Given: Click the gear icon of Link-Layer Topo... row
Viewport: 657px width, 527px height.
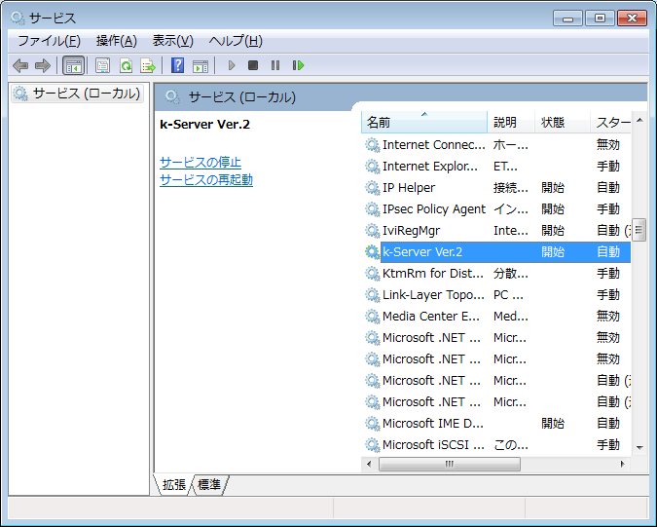Looking at the screenshot, I should point(372,295).
